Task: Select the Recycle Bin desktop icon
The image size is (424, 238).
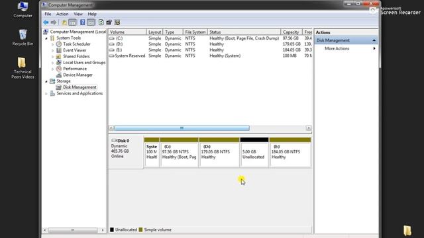Action: tap(23, 38)
